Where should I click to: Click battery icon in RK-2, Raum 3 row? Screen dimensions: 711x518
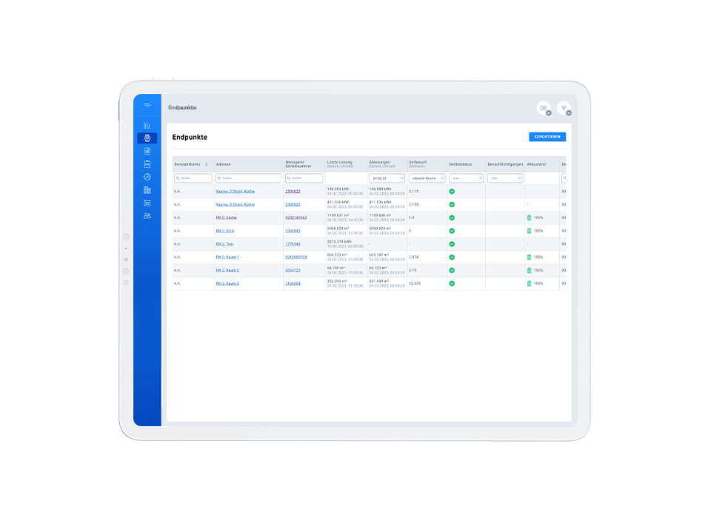pos(529,283)
